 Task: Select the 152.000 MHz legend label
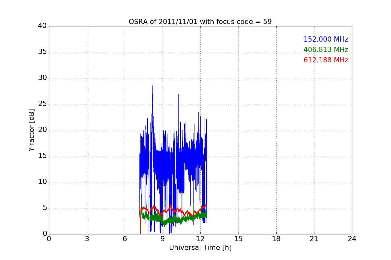point(326,39)
